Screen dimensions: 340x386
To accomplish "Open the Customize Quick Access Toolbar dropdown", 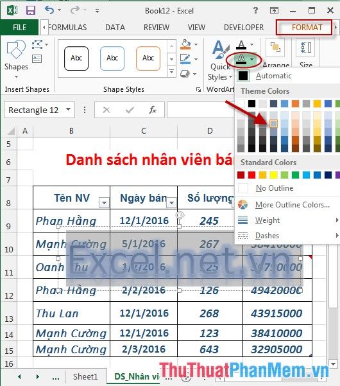I will coord(97,10).
